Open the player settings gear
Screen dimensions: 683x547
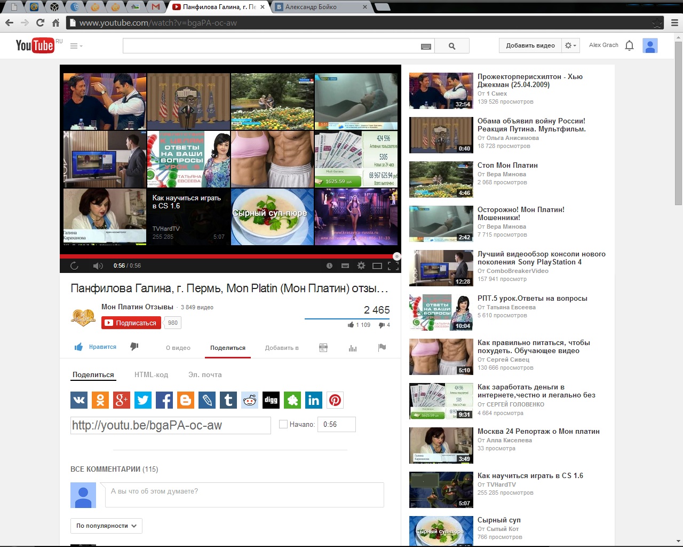point(361,265)
